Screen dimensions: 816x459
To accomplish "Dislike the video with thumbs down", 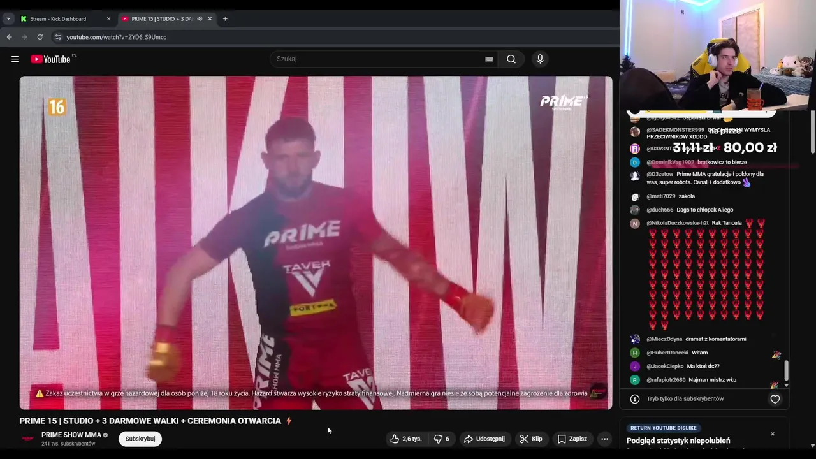I will pos(442,439).
